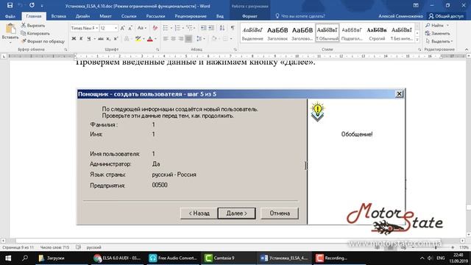Apply red font color (A)

pos(150,38)
